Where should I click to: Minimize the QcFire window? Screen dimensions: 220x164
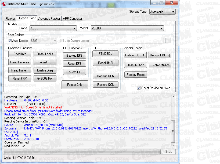(154, 3)
